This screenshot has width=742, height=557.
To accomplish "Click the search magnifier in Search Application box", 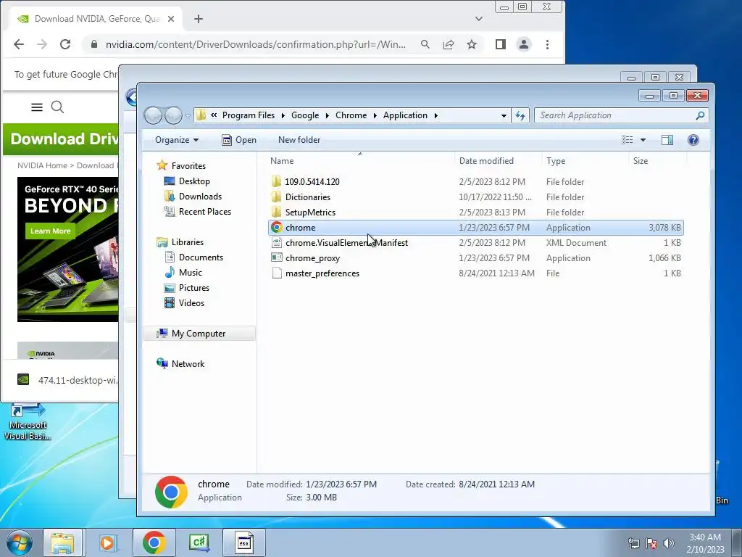I will pos(700,115).
